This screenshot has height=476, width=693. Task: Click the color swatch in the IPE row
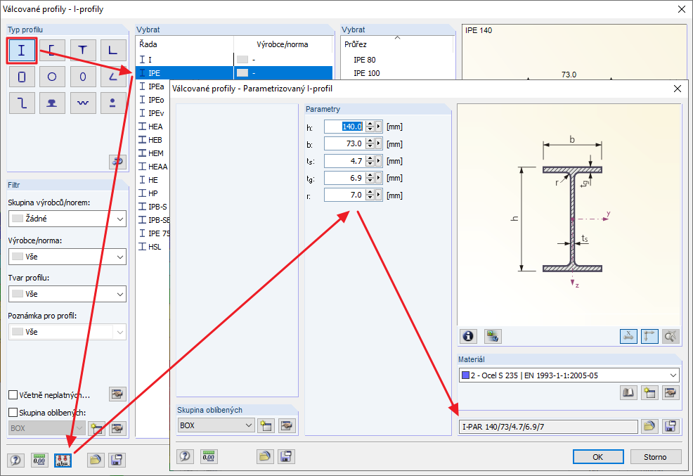242,73
